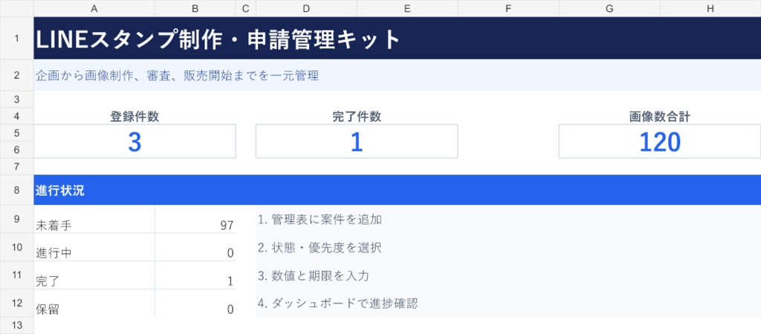761x334 pixels.
Task: Click the 進行状況 section header
Action: (x=398, y=190)
